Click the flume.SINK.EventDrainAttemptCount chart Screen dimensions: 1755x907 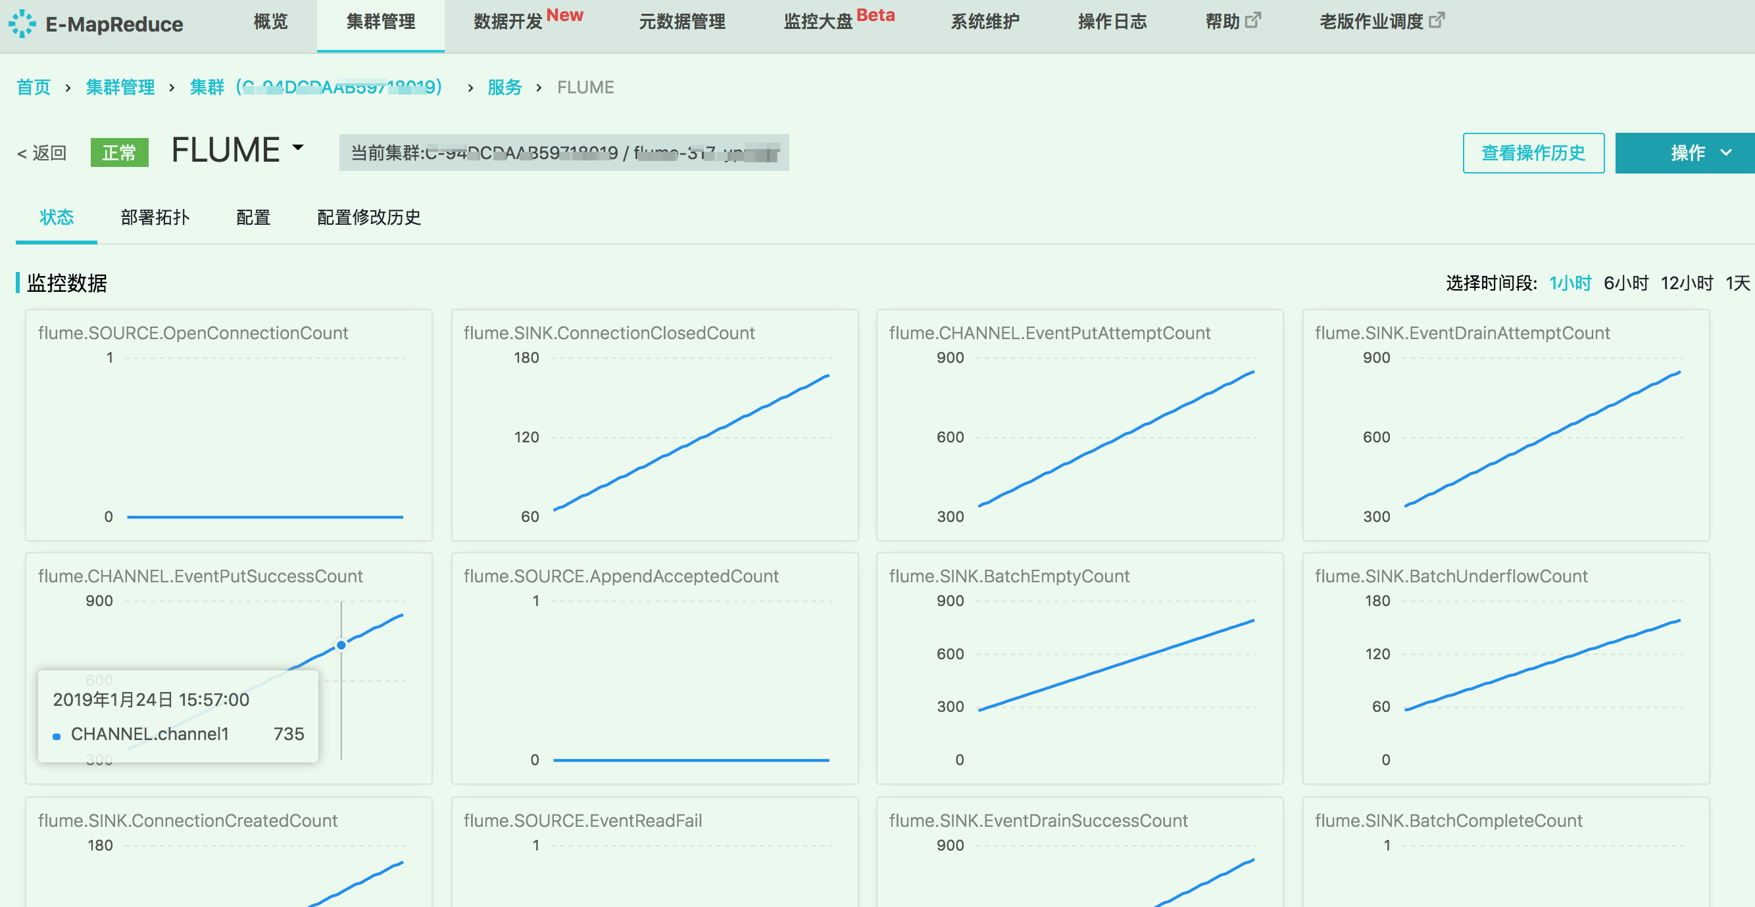click(x=1505, y=425)
